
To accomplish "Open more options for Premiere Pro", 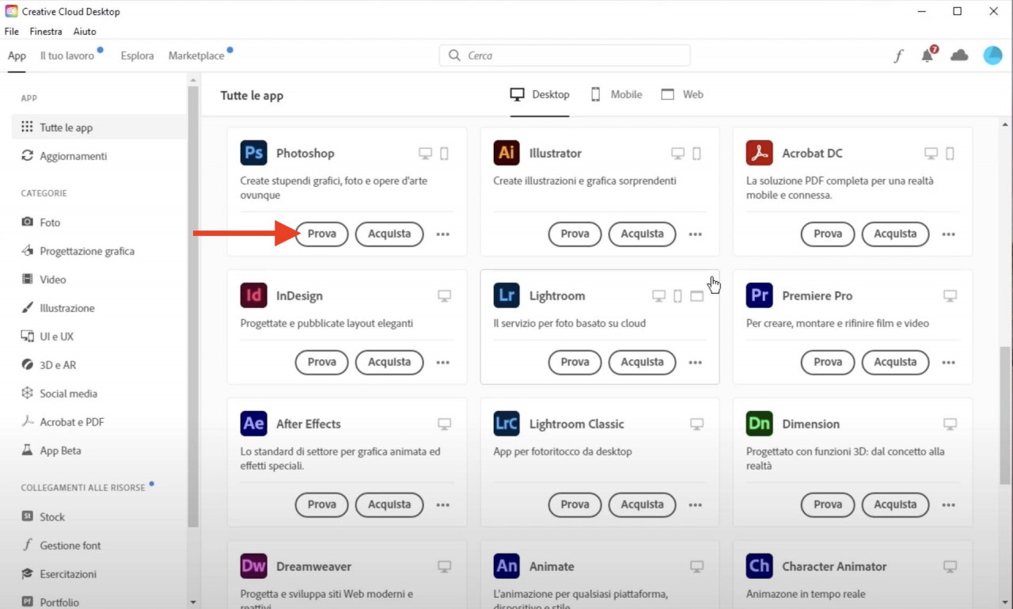I will click(948, 363).
